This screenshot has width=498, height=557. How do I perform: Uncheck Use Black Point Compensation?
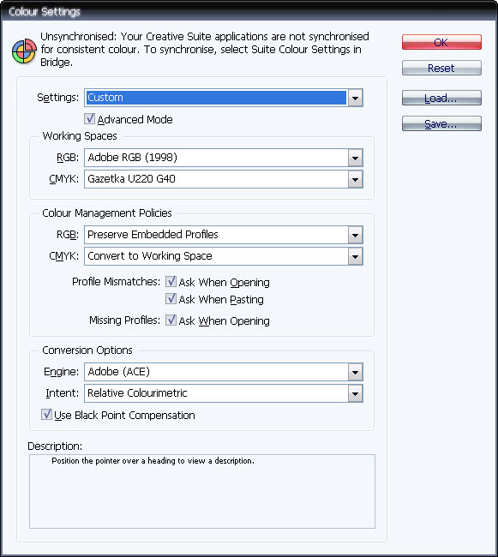(x=46, y=414)
